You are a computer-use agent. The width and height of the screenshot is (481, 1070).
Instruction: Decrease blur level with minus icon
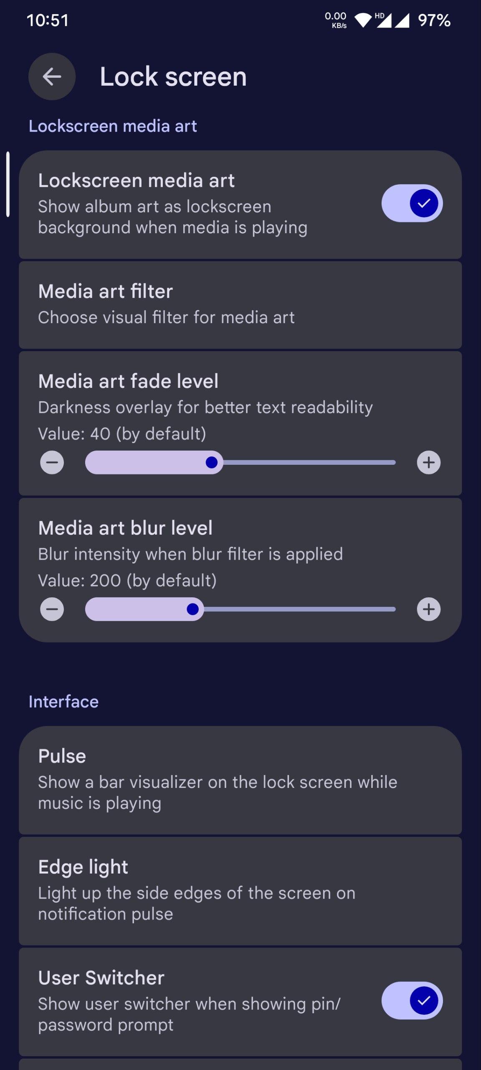click(52, 609)
